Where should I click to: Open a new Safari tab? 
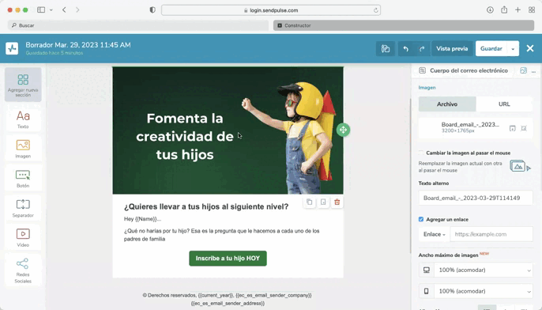(518, 10)
